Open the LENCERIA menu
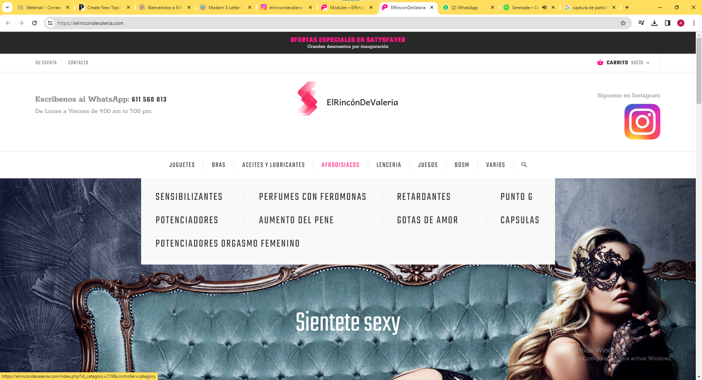The height and width of the screenshot is (380, 702). click(x=389, y=165)
